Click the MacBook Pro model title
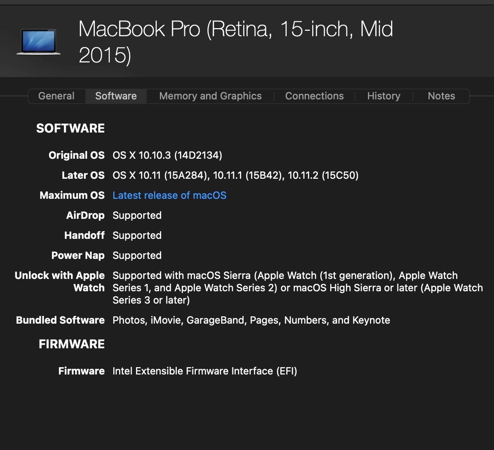The image size is (494, 450). (236, 42)
